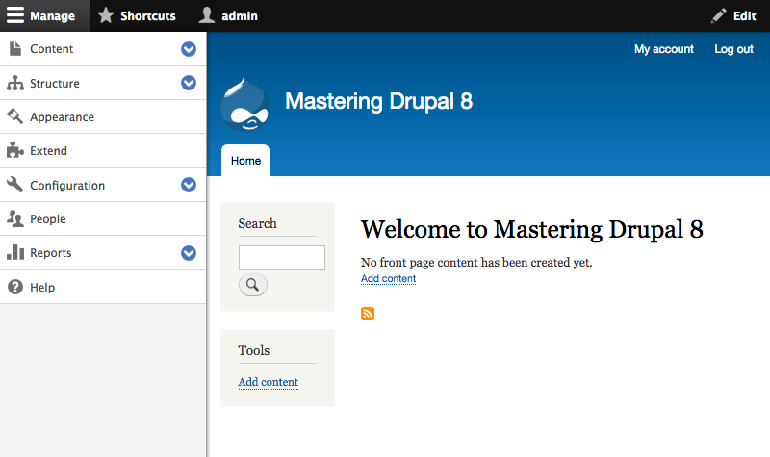
Task: Click the Content page icon in the sidebar
Action: point(15,49)
